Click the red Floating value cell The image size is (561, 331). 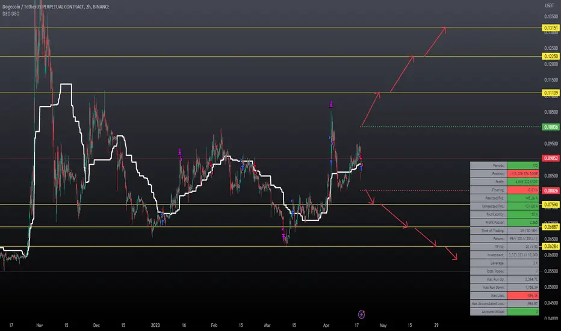522,190
